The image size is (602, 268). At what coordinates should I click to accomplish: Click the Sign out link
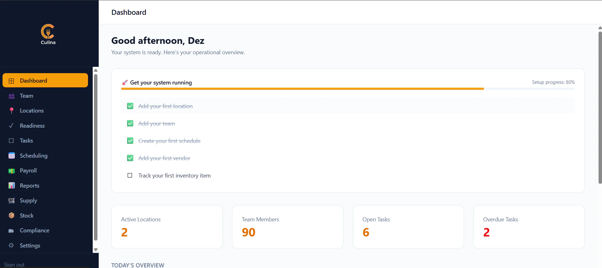[14, 265]
